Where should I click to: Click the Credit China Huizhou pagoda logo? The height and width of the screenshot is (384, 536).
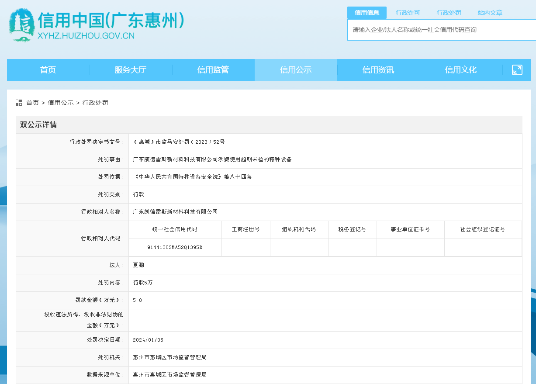click(x=21, y=25)
